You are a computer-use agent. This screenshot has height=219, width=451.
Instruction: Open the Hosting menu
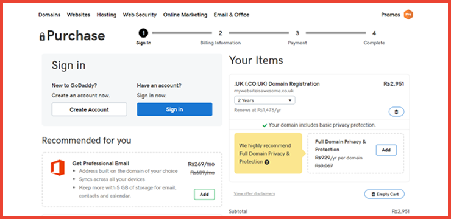pos(107,15)
